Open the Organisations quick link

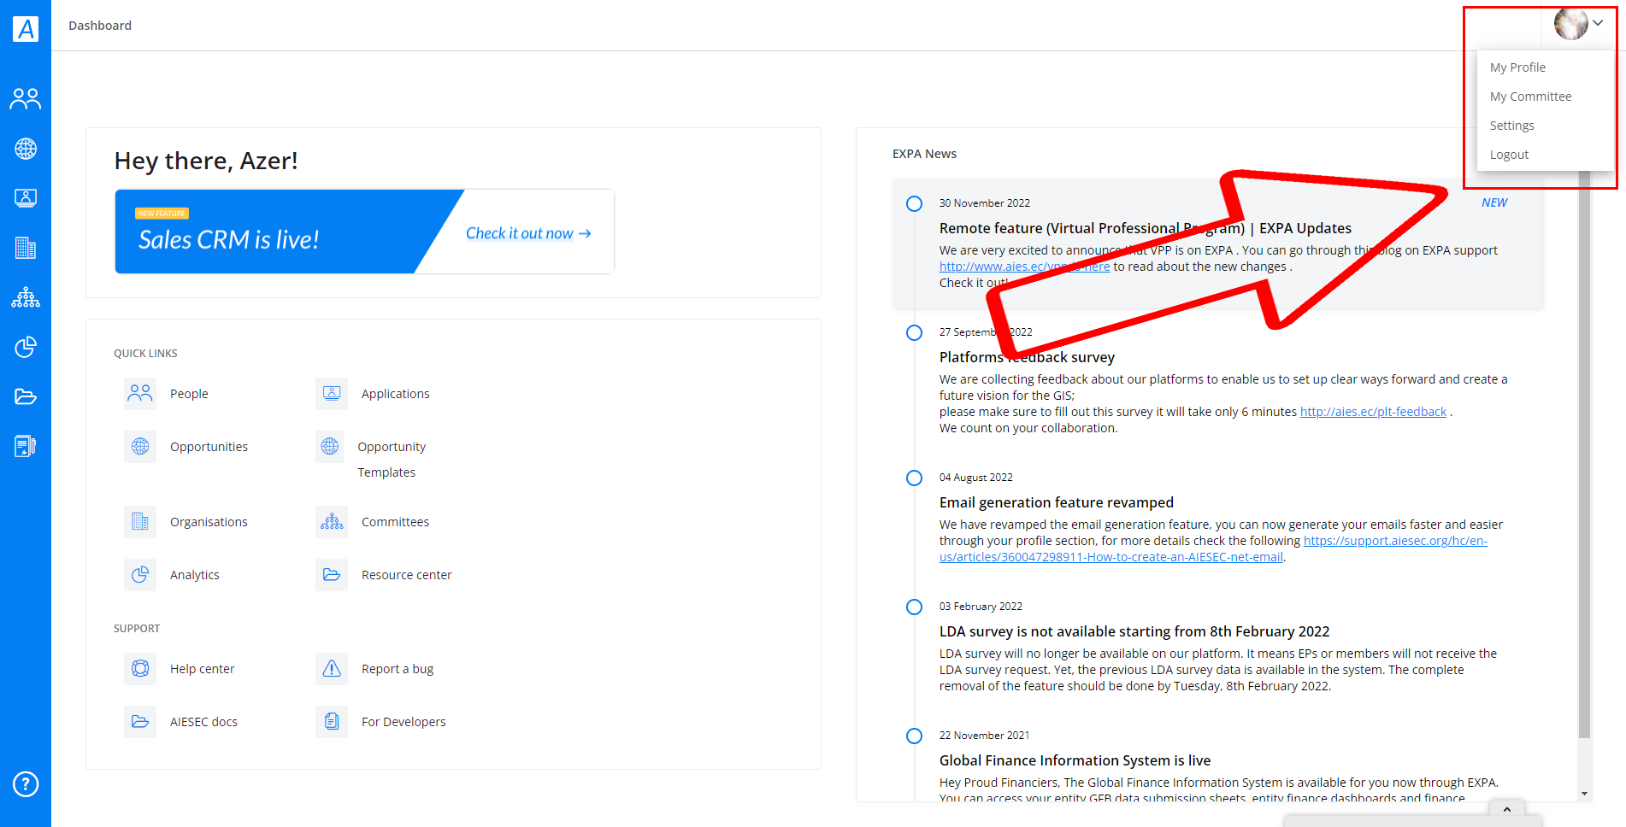[x=209, y=522]
